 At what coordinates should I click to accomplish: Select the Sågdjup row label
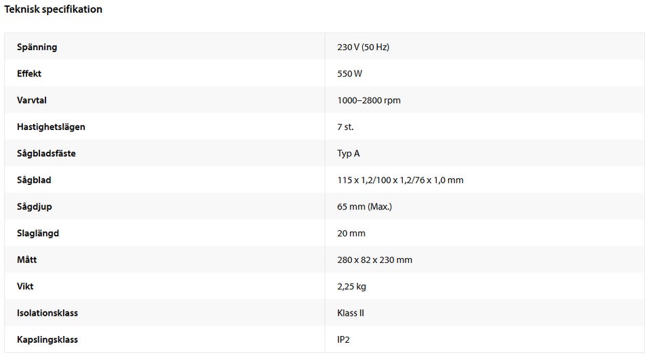pos(34,207)
